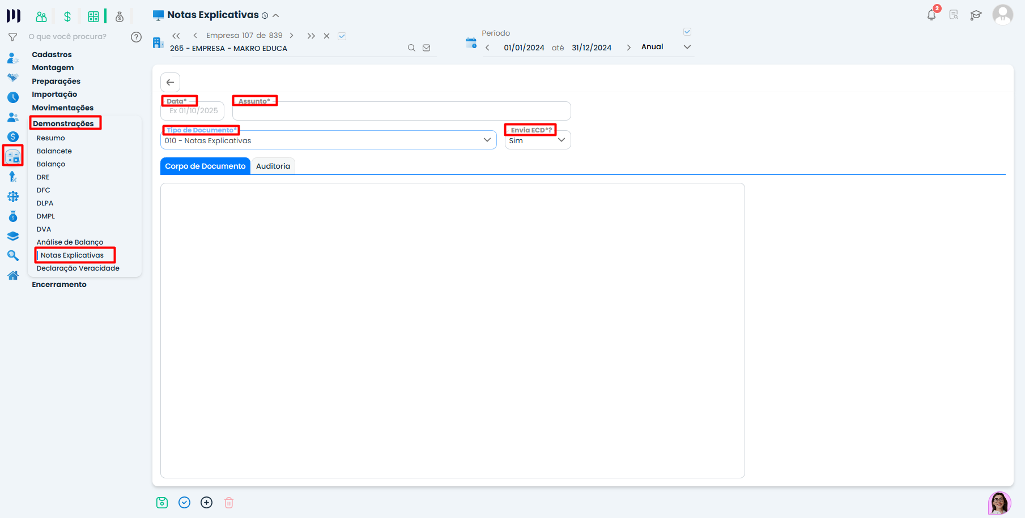Image resolution: width=1025 pixels, height=518 pixels.
Task: Open the notifications bell
Action: (x=931, y=15)
